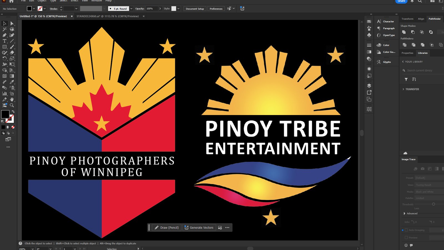This screenshot has width=444, height=250.
Task: Switch to the Transform tab
Action: point(407,19)
